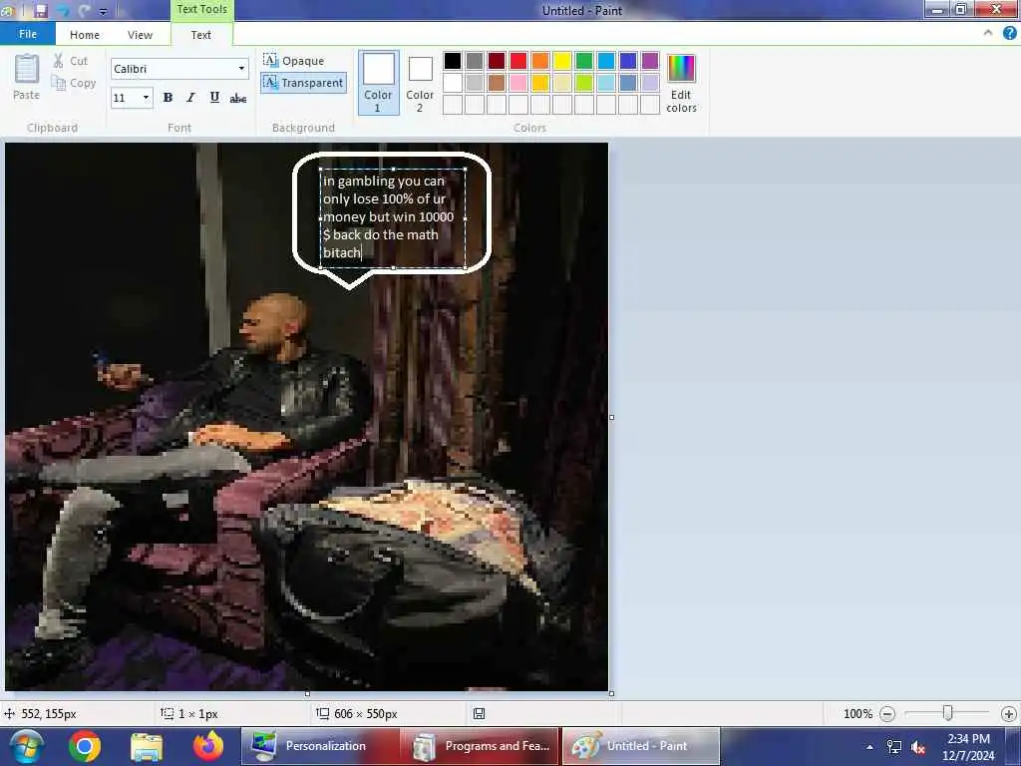Zoom in with the plus button
This screenshot has width=1021, height=766.
pos(1009,714)
